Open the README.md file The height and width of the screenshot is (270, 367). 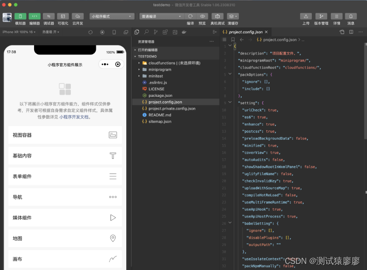pyautogui.click(x=177, y=115)
